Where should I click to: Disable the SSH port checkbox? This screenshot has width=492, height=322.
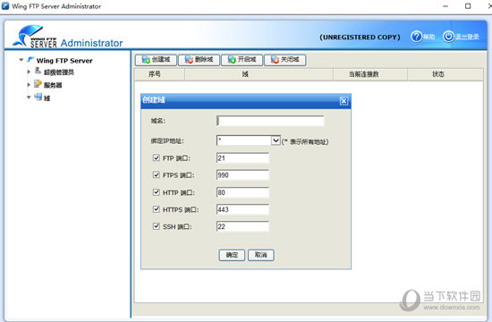157,226
